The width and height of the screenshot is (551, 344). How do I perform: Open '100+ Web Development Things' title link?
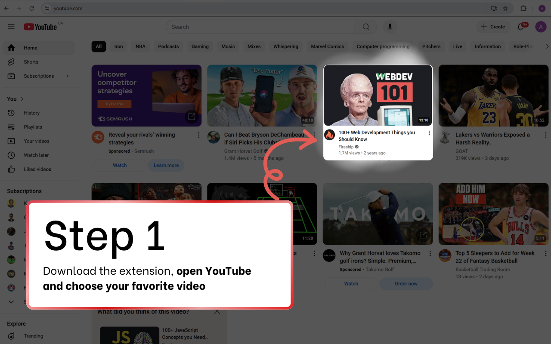coord(377,136)
